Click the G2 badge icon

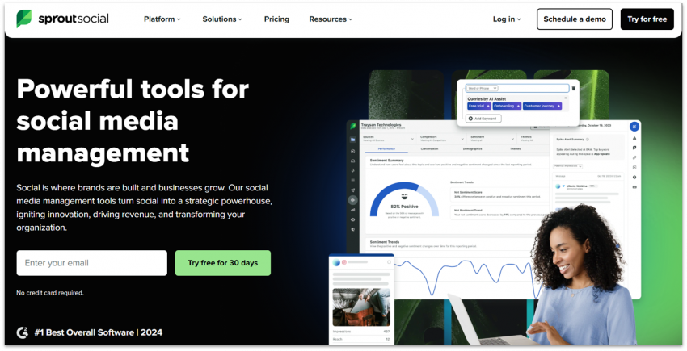coord(23,332)
